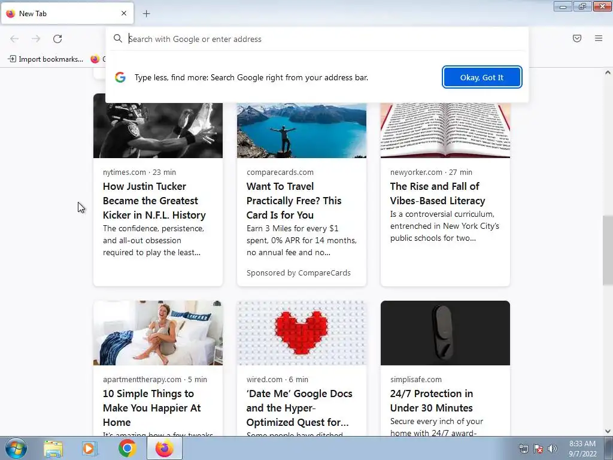Click apartmenttherapy.com · 5 min source text
This screenshot has height=460, width=613.
point(155,379)
